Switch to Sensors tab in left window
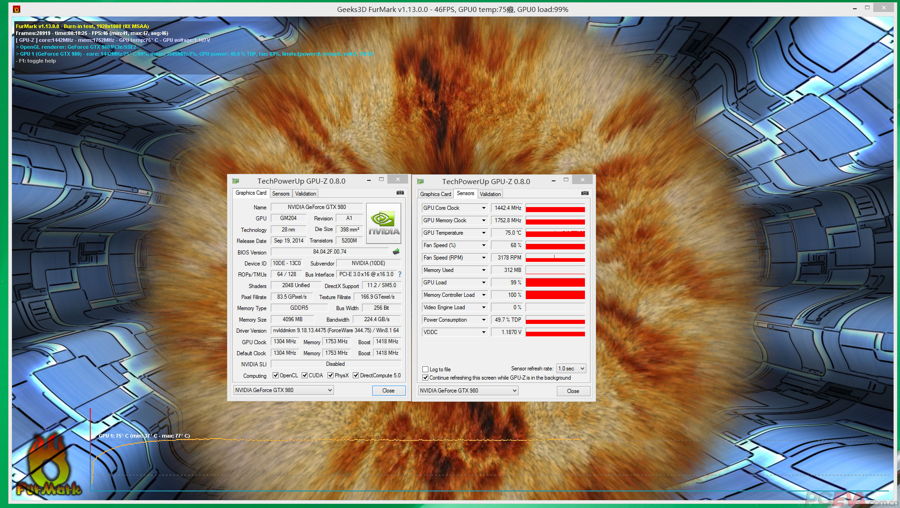900x508 pixels. tap(281, 194)
